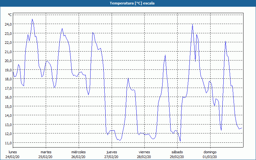
Task: Select the 24/02/20 date label
Action: [13, 157]
